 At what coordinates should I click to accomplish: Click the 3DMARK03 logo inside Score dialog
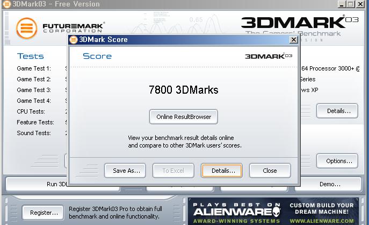coord(269,56)
